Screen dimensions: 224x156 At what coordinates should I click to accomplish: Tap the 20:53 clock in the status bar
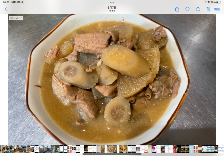6,2
